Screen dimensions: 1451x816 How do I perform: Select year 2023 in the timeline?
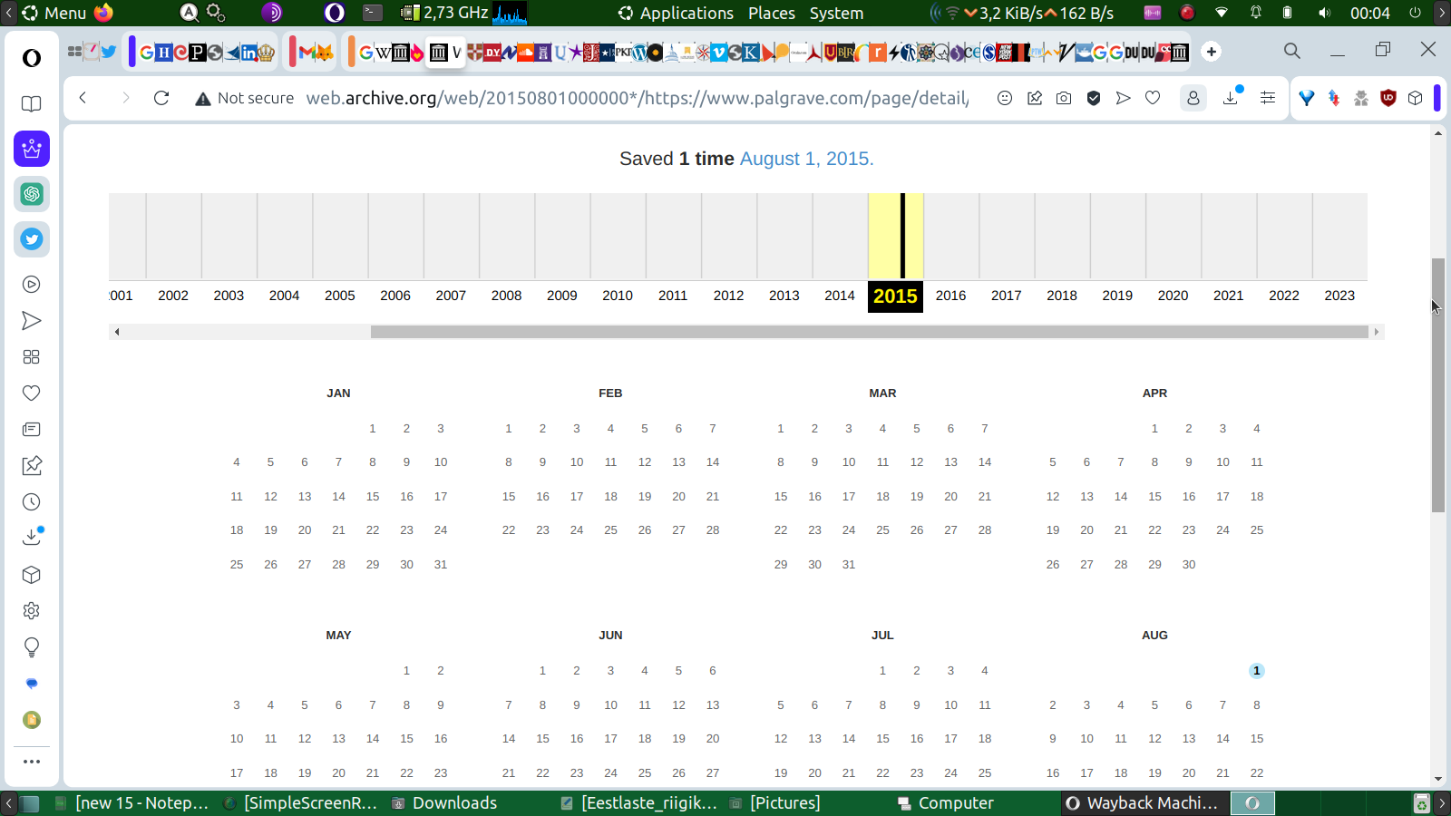(1339, 296)
